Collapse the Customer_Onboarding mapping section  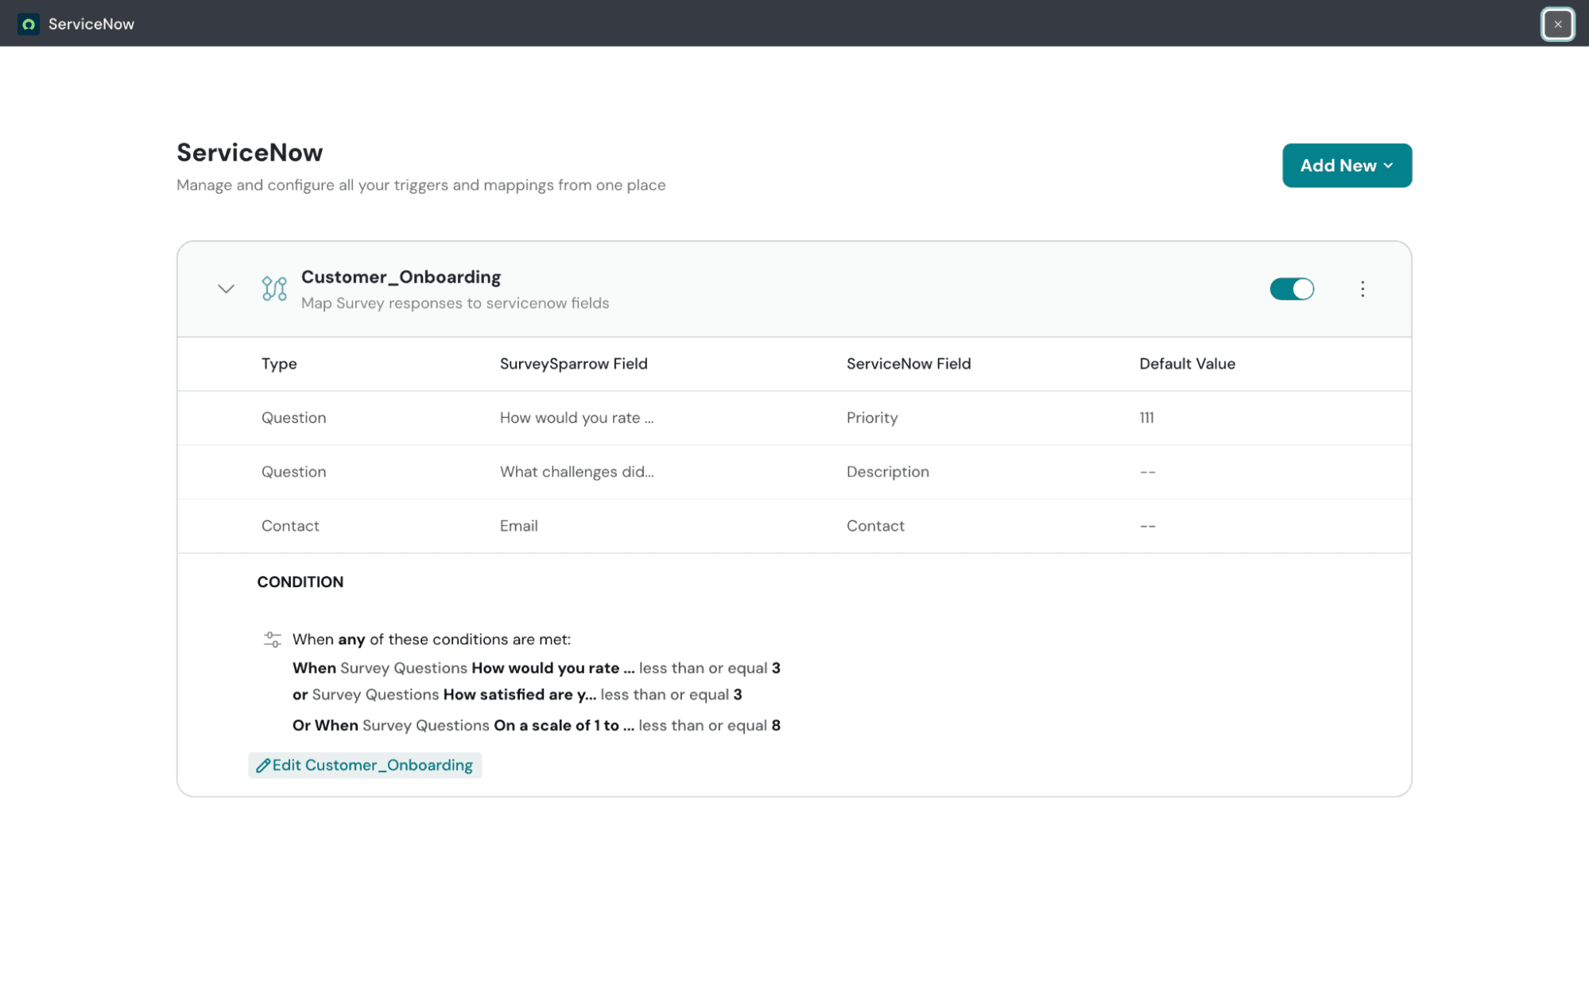[x=226, y=288]
